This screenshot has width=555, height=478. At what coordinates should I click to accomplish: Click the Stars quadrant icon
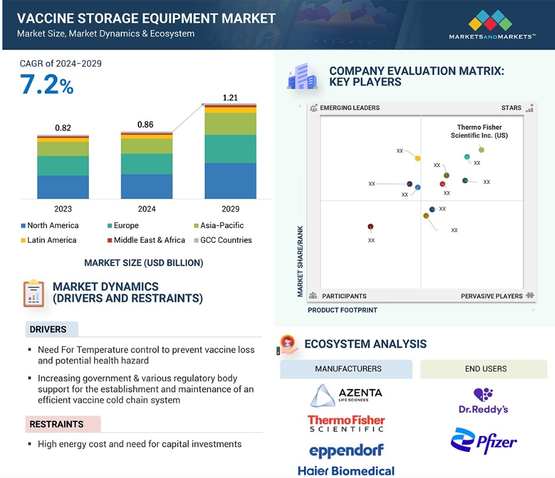(530, 108)
